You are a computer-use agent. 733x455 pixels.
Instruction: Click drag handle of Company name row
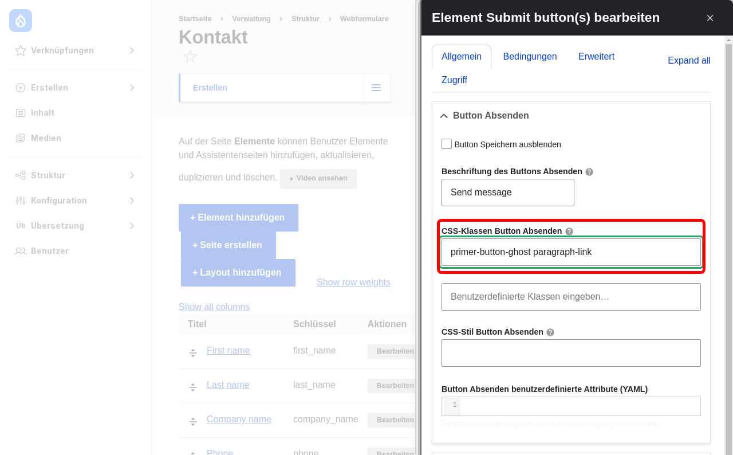[193, 421]
